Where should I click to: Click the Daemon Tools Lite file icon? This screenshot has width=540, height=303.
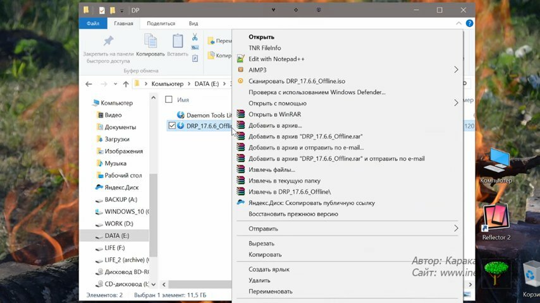point(180,115)
